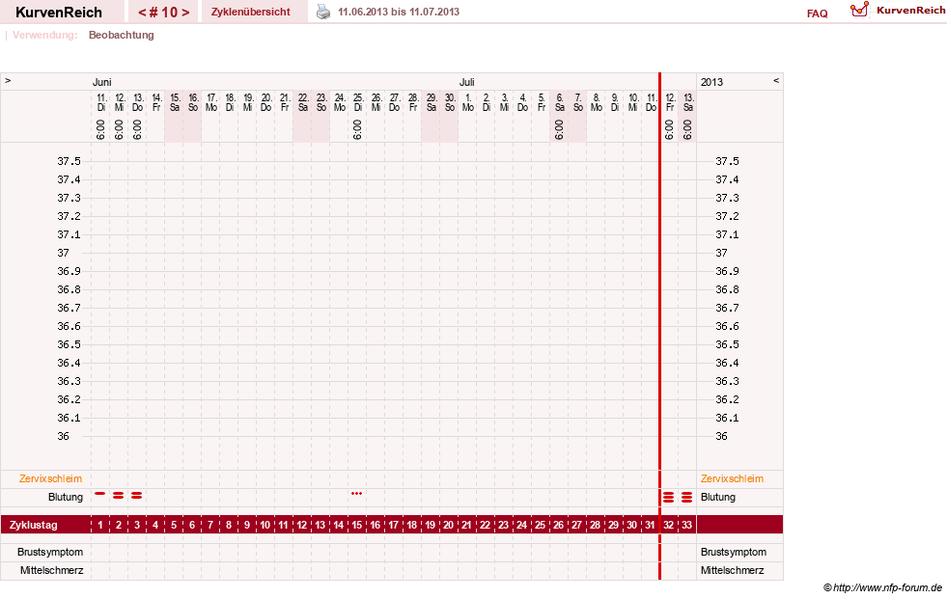Go to the previous cycle with the < arrow before #10

click(x=143, y=13)
